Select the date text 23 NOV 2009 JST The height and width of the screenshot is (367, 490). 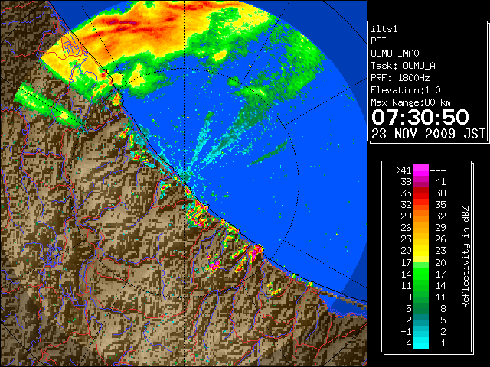(428, 134)
